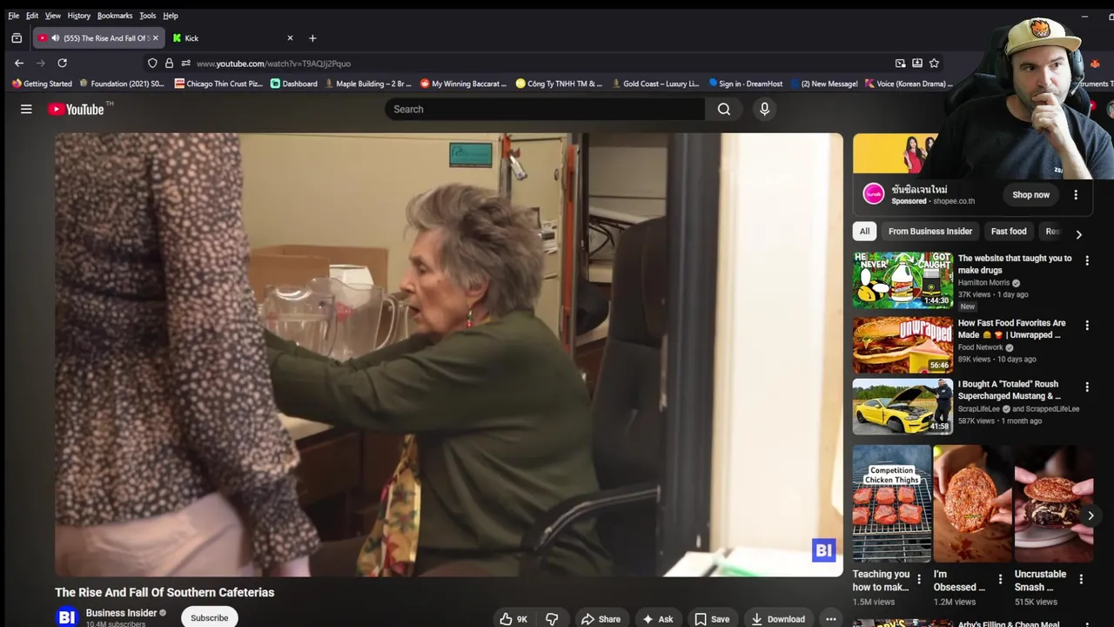Image resolution: width=1114 pixels, height=627 pixels.
Task: Focus the YouTube search field
Action: (x=545, y=109)
